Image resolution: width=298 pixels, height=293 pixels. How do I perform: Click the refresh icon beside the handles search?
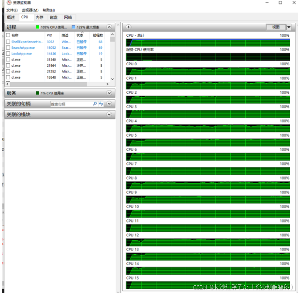click(x=101, y=104)
